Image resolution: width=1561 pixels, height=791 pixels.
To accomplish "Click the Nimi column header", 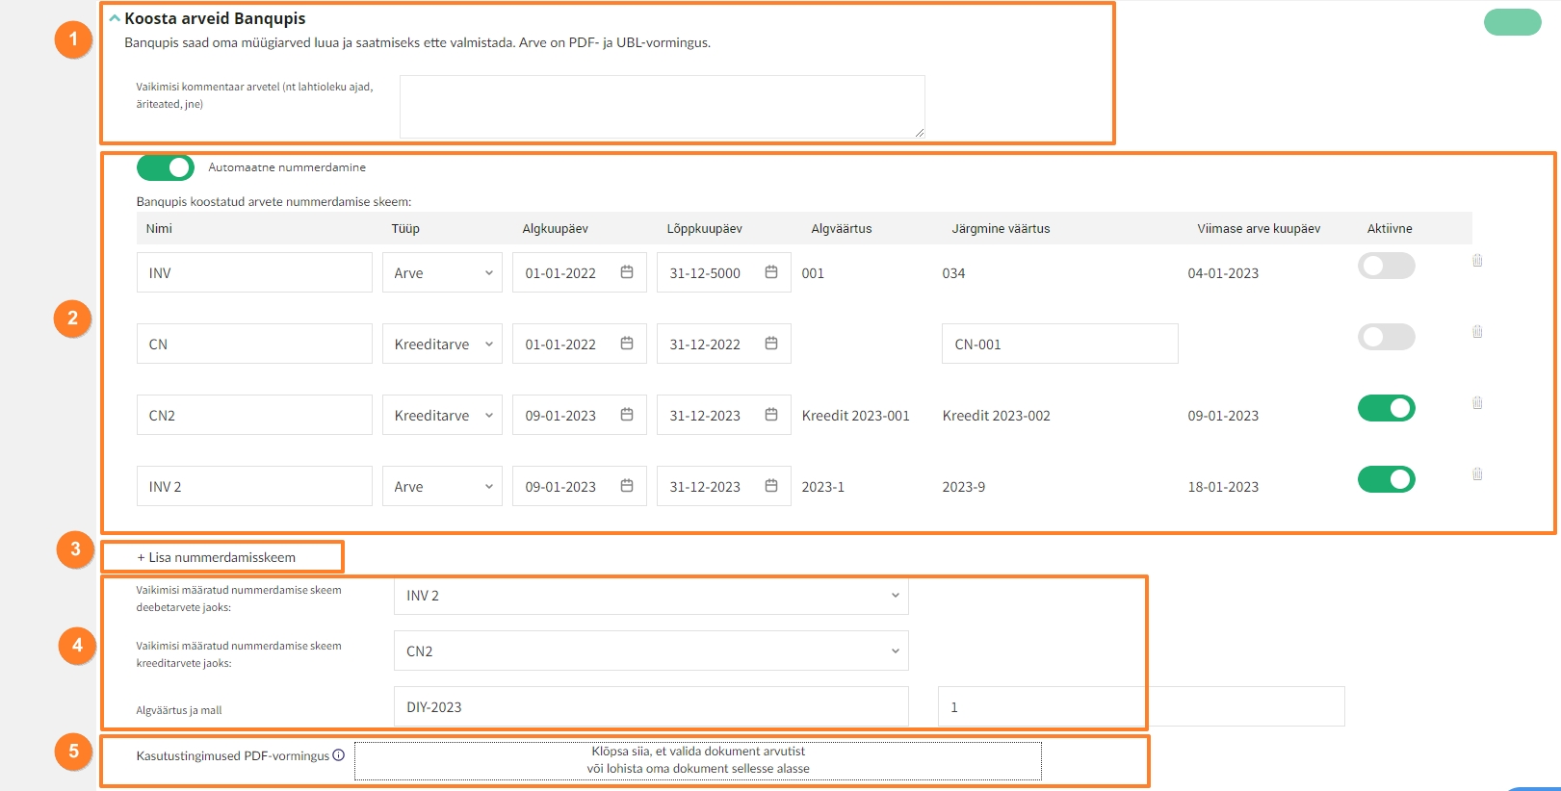I will pos(159,228).
